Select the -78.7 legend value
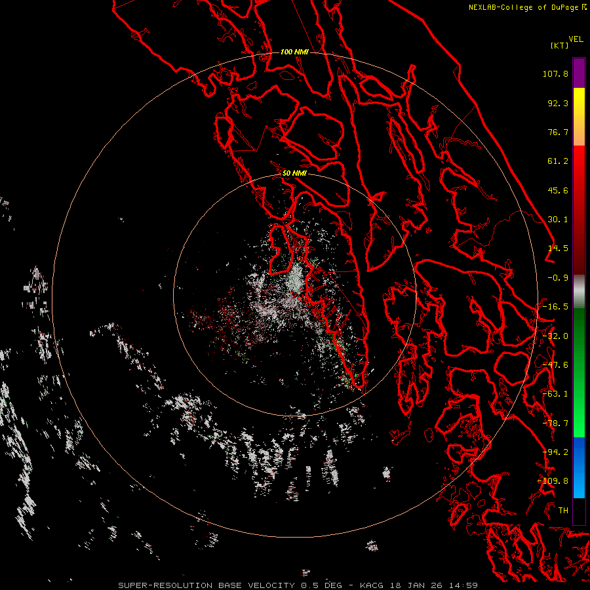The height and width of the screenshot is (590, 590). pyautogui.click(x=555, y=423)
